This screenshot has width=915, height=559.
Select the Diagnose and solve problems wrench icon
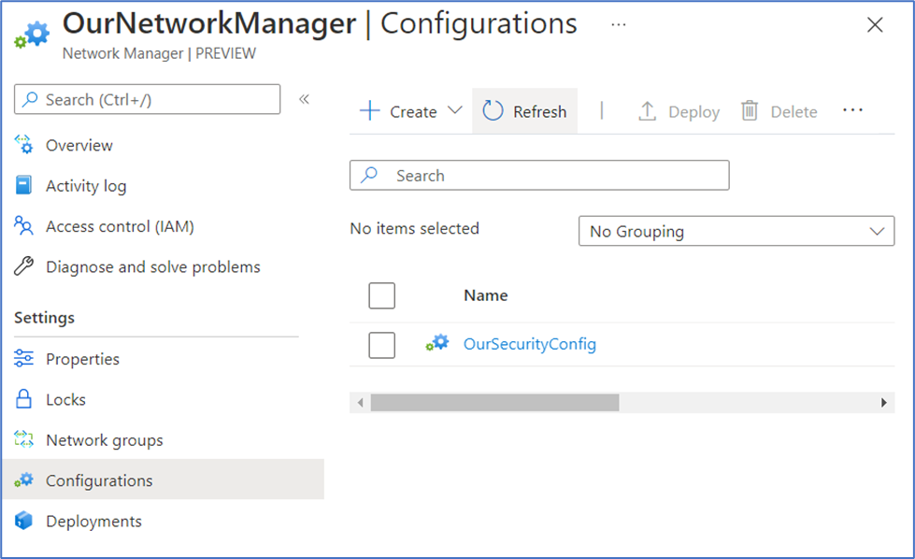[x=24, y=267]
